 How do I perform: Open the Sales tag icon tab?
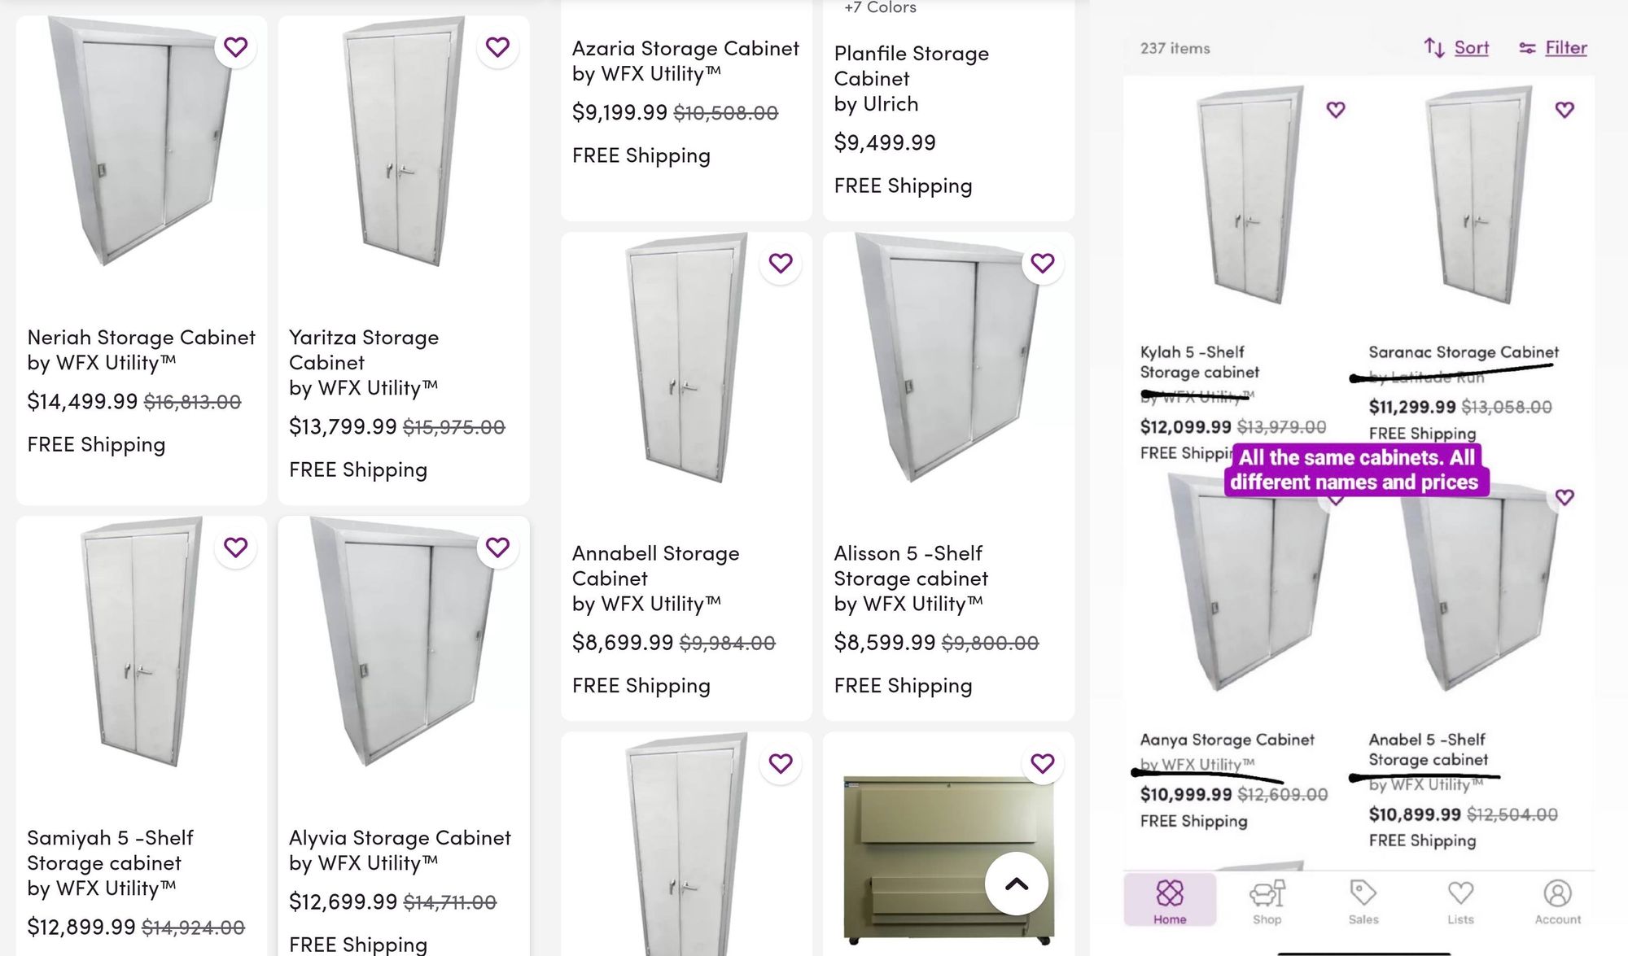[x=1363, y=901]
